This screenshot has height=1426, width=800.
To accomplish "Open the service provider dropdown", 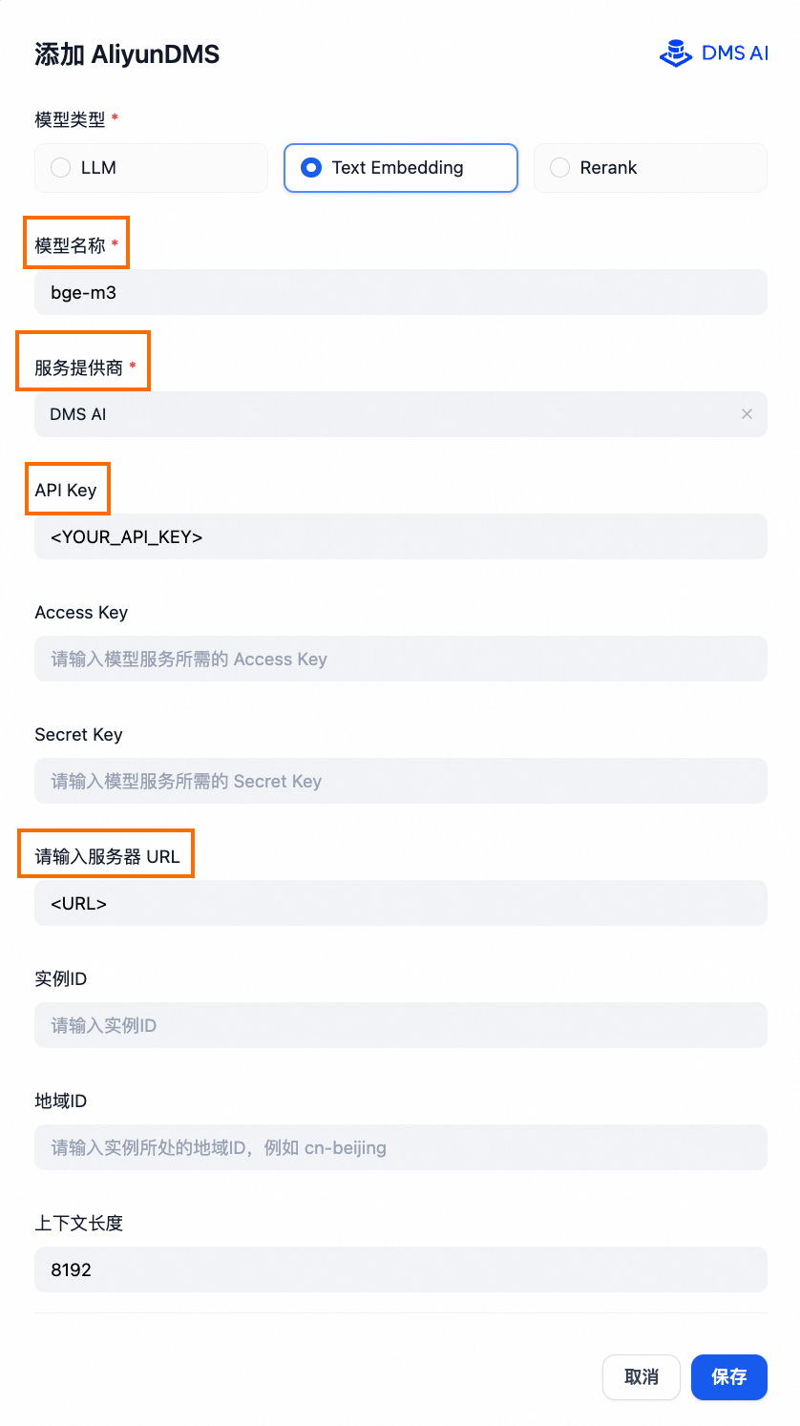I will (x=382, y=414).
